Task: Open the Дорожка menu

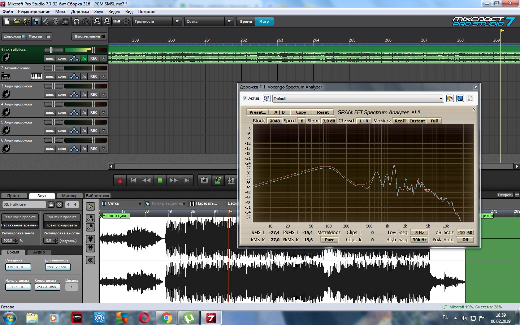Action: tap(80, 12)
